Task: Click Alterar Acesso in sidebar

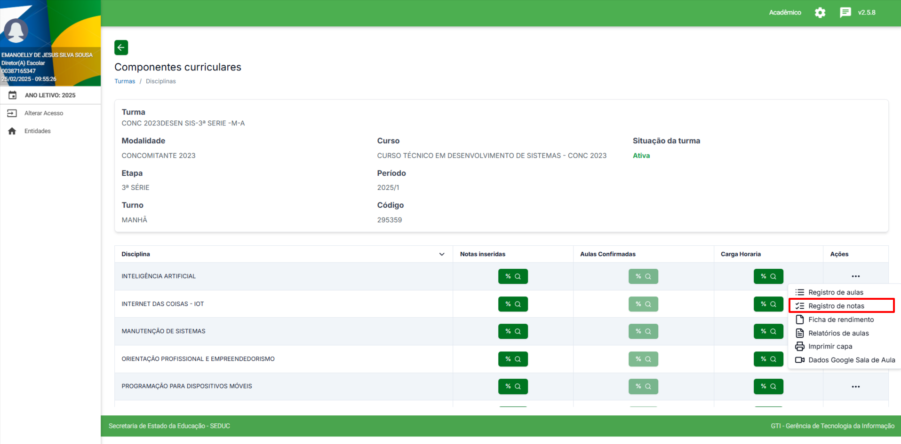Action: coord(43,113)
